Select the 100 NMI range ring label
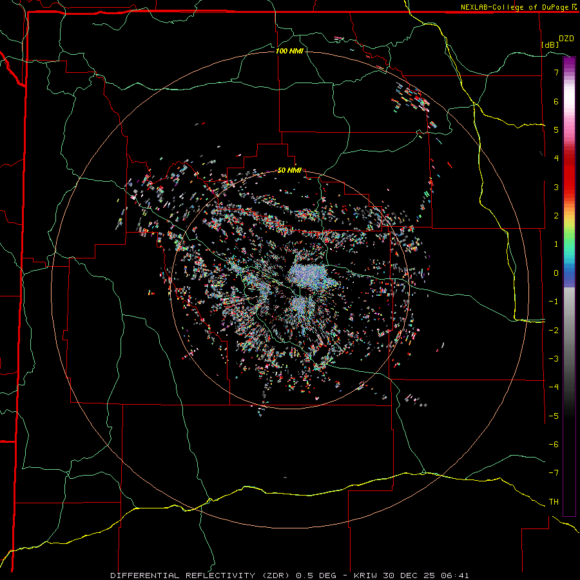 (x=289, y=51)
